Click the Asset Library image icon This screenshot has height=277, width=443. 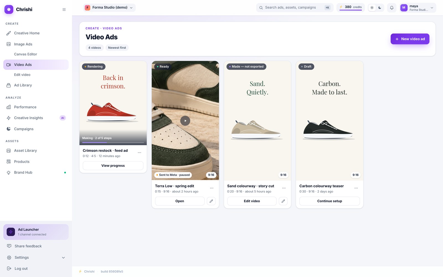9,151
